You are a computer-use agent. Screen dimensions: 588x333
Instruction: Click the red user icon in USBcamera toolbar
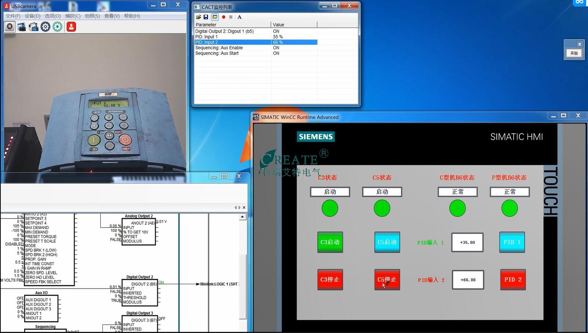click(71, 27)
